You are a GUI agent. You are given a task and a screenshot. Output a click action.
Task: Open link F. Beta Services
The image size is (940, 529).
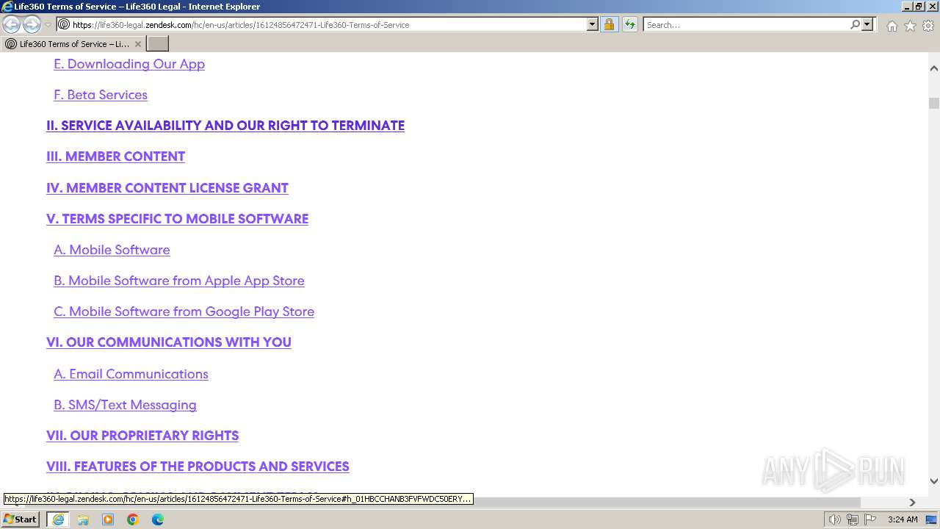point(101,95)
